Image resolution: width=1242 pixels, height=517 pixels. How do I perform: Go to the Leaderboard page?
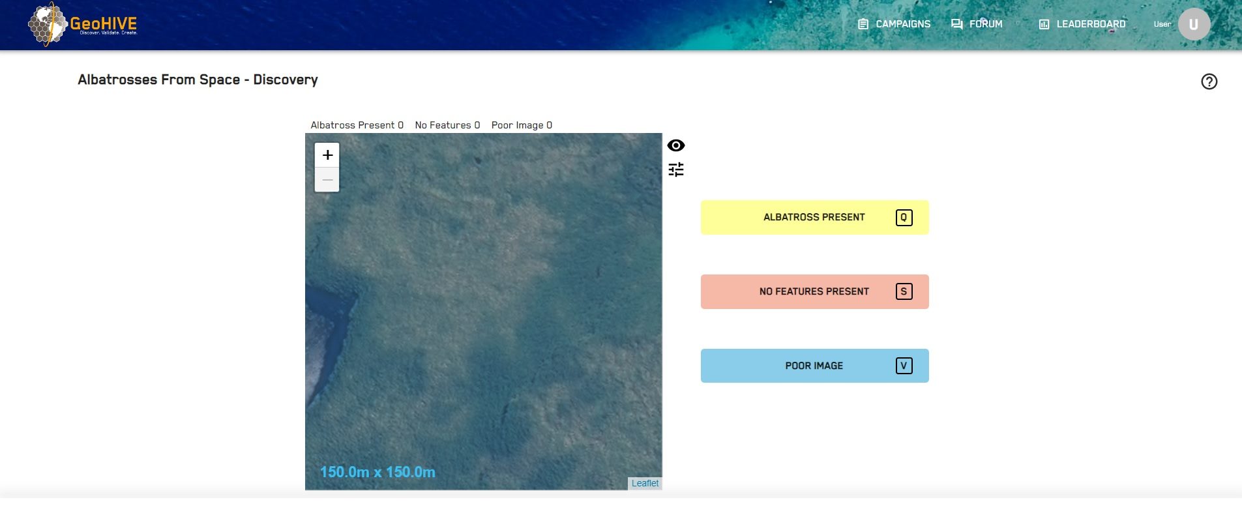click(1090, 24)
